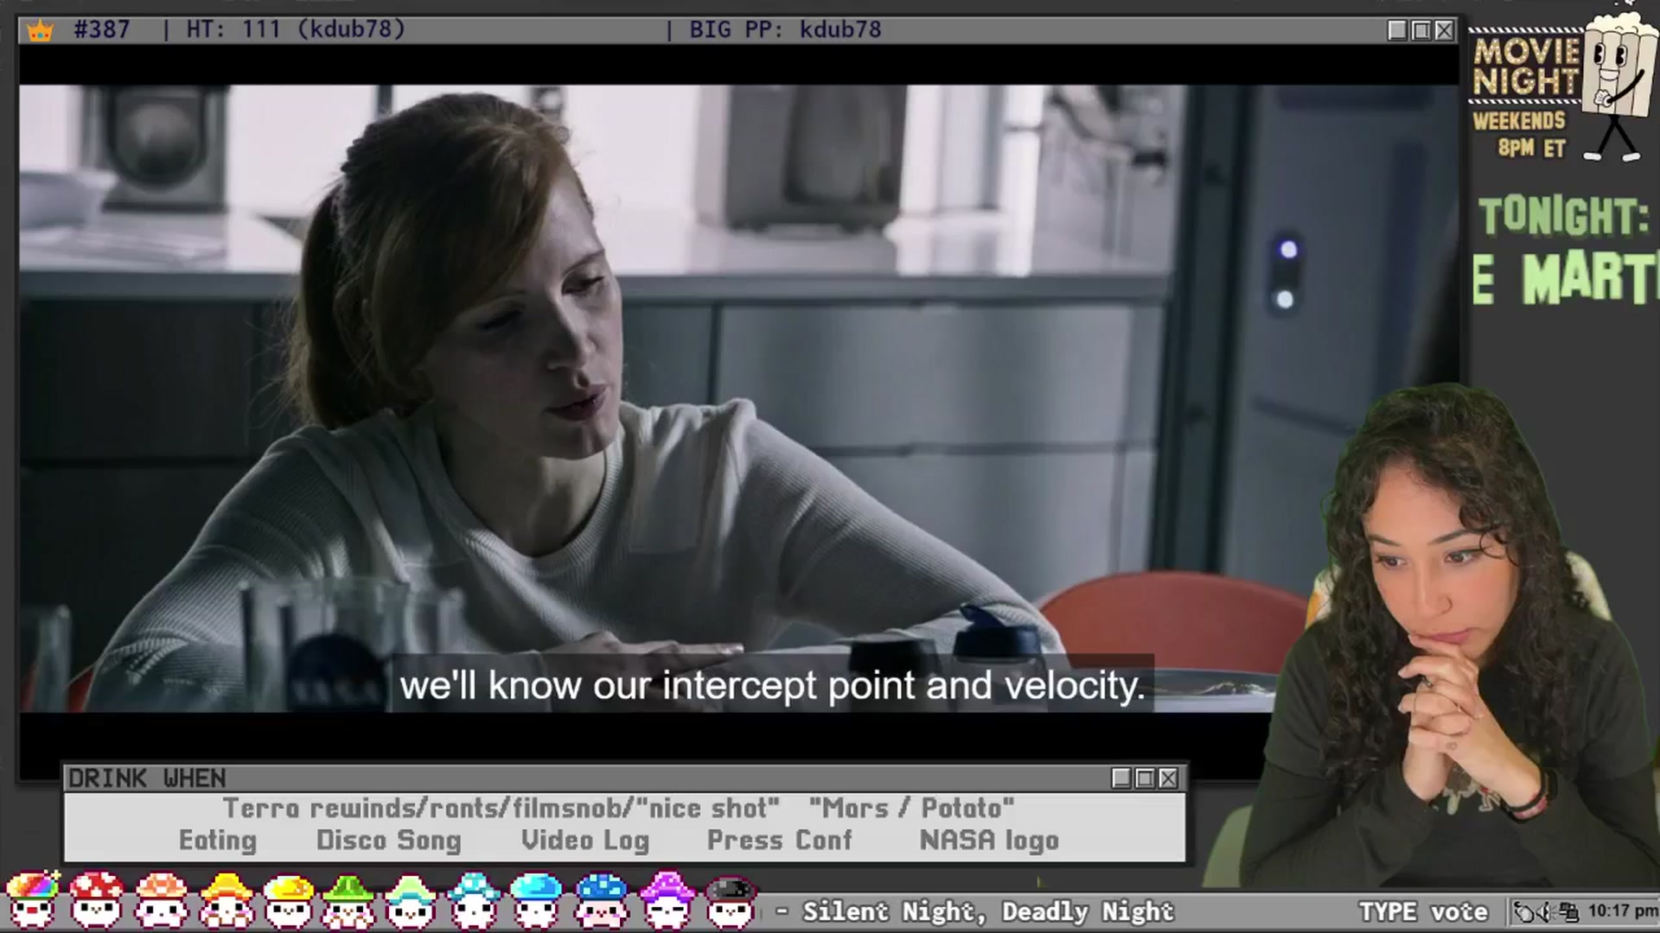Click the purple mushroom icon

[x=666, y=900]
